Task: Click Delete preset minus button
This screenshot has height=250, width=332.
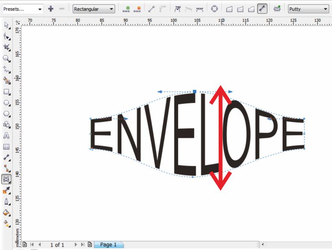Action: coord(62,9)
